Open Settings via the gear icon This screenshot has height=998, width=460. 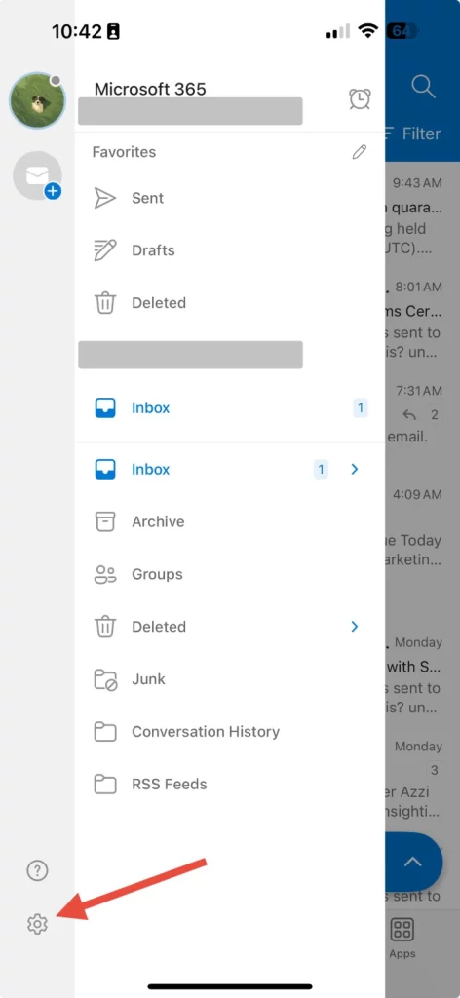coord(38,923)
